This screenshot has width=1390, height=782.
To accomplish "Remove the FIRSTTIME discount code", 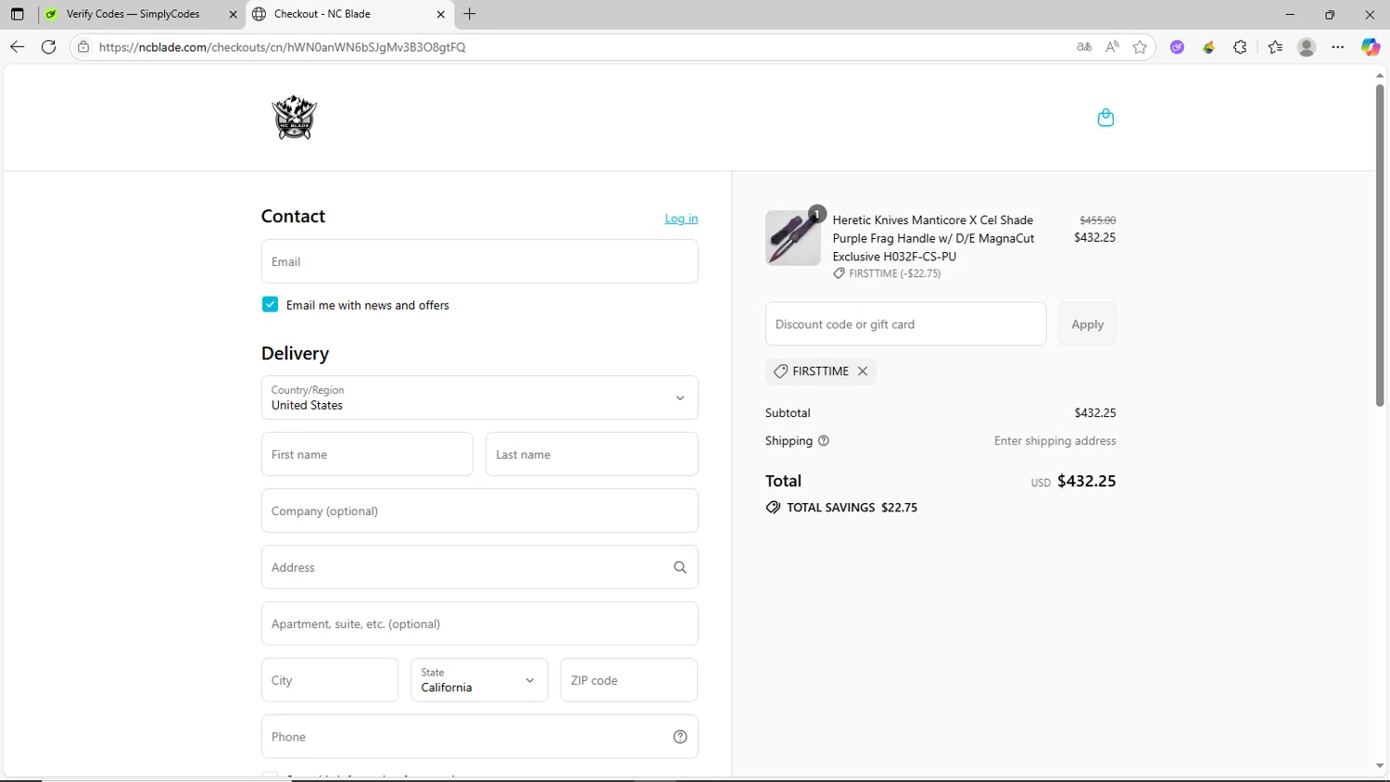I will [863, 371].
